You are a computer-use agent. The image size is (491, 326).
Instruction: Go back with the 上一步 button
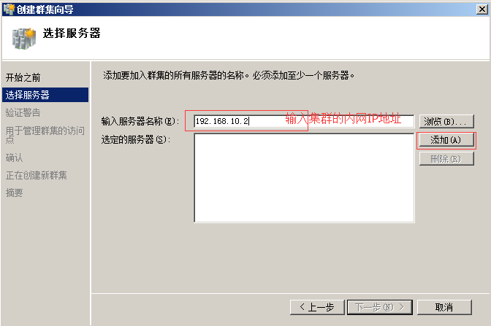(x=317, y=307)
